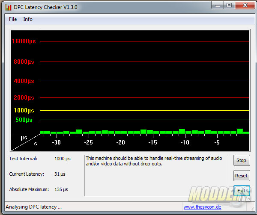
Task: Click the Absolute Maximum value 135 µs
Action: click(x=61, y=189)
